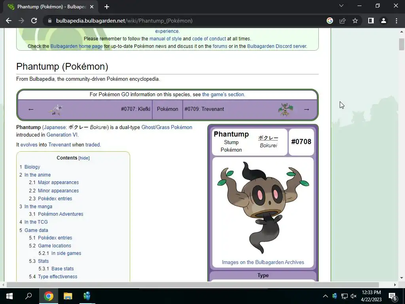Open File Explorer from the taskbar
This screenshot has width=405, height=304.
[68, 296]
